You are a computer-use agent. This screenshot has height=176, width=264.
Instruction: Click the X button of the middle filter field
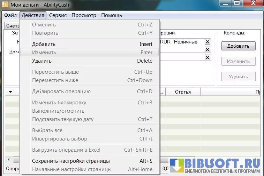pyautogui.click(x=207, y=50)
